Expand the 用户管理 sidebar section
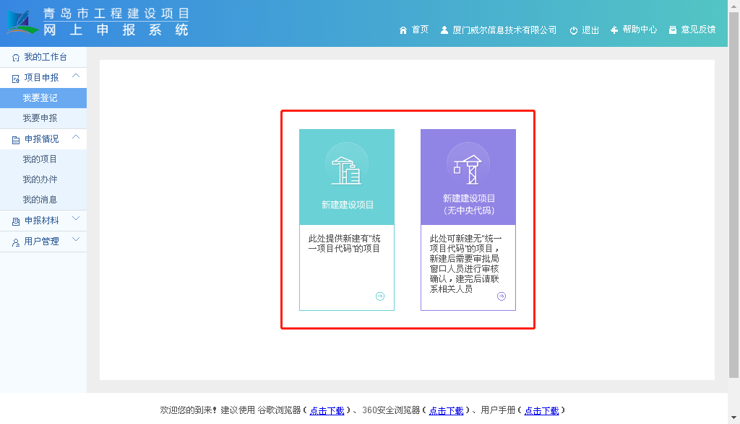 (76, 240)
